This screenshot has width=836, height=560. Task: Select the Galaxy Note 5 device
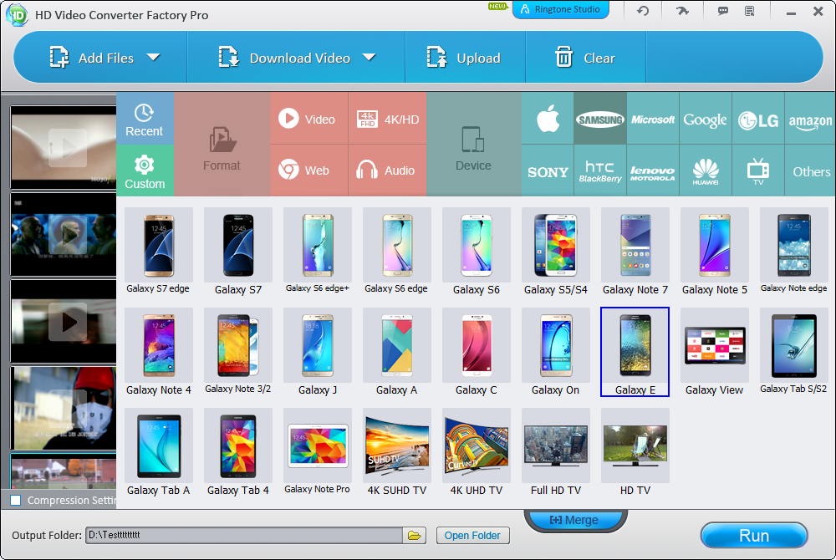715,252
